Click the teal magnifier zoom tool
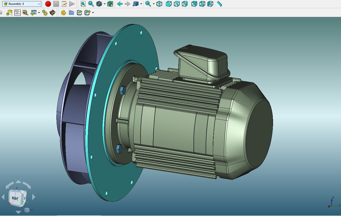This screenshot has width=341, height=216. click(x=148, y=4)
